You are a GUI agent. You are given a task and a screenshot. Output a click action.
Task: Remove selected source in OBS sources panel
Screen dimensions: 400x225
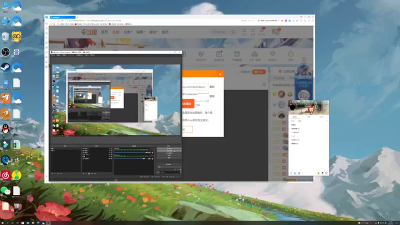tap(86, 173)
